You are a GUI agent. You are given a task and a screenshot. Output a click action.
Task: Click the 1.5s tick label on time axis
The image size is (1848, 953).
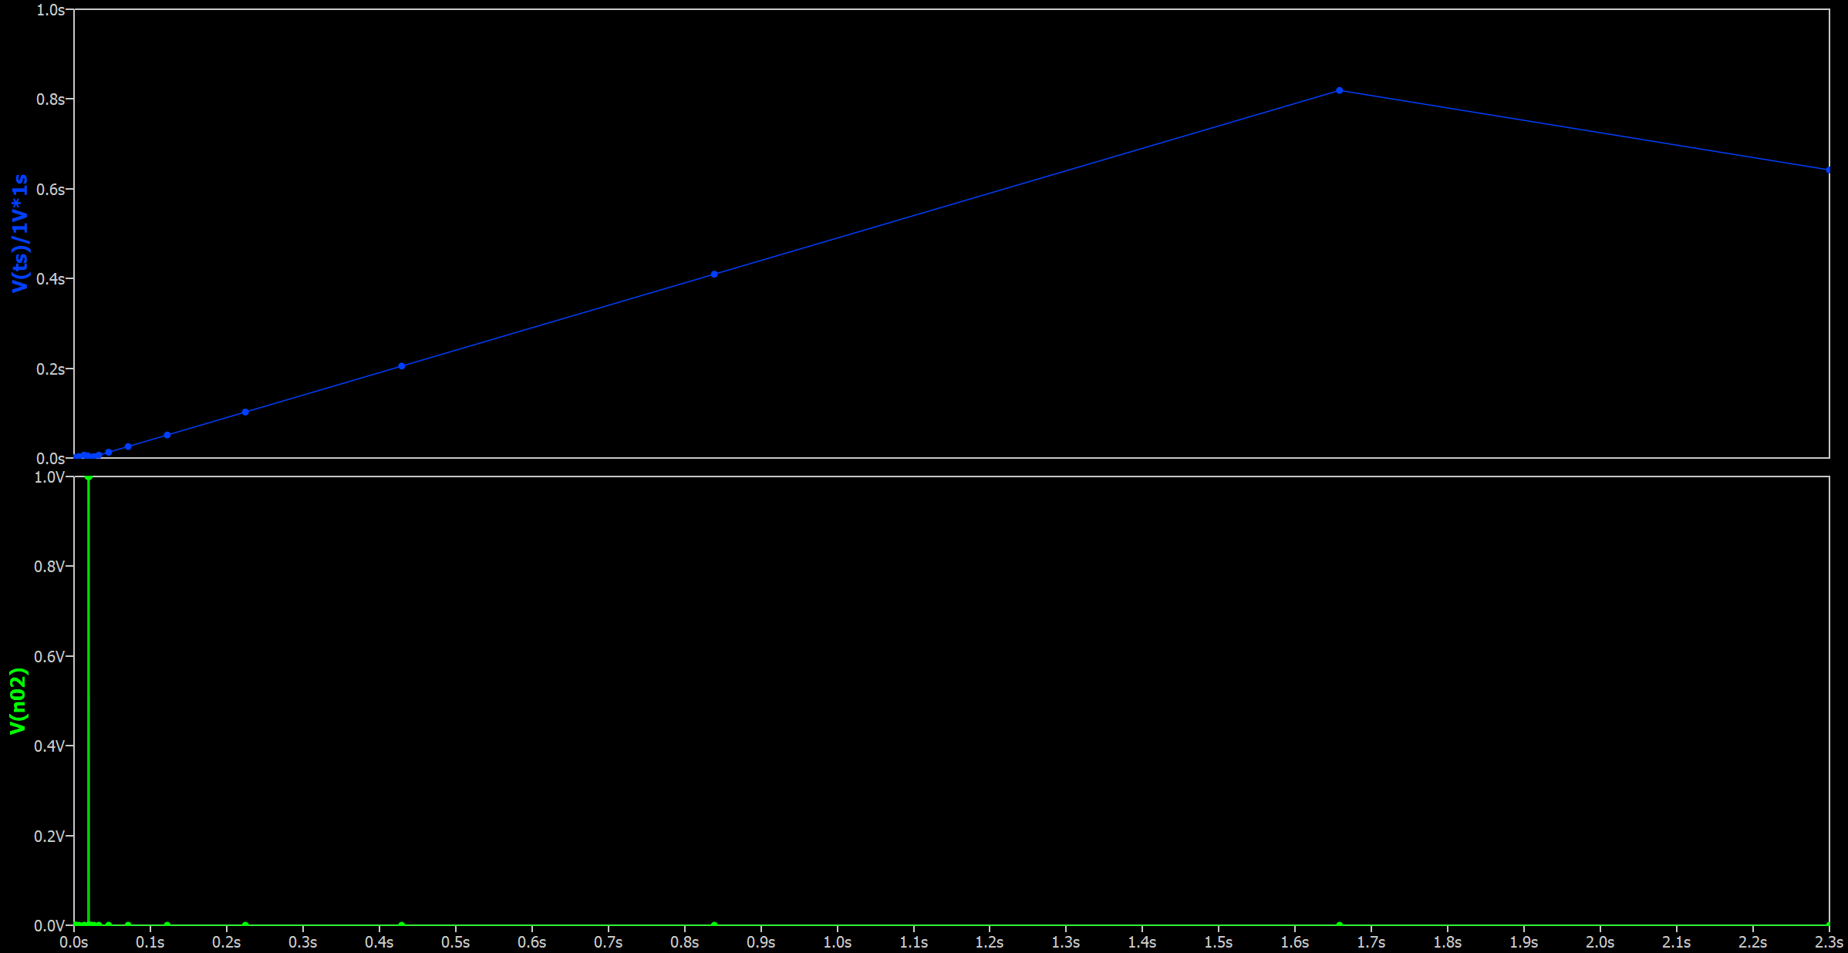(1218, 942)
